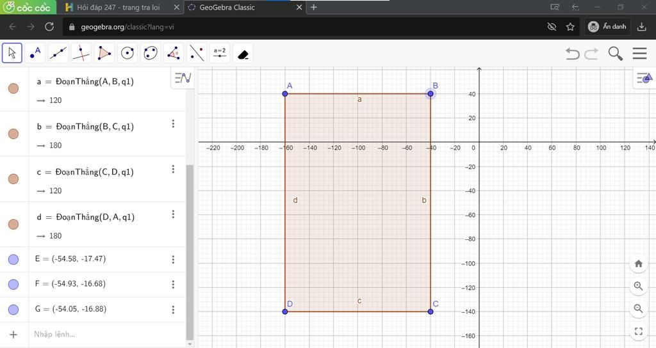Add new input with plus icon
This screenshot has height=348, width=656.
click(13, 335)
